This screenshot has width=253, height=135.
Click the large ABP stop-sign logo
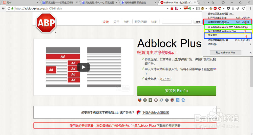click(x=46, y=23)
